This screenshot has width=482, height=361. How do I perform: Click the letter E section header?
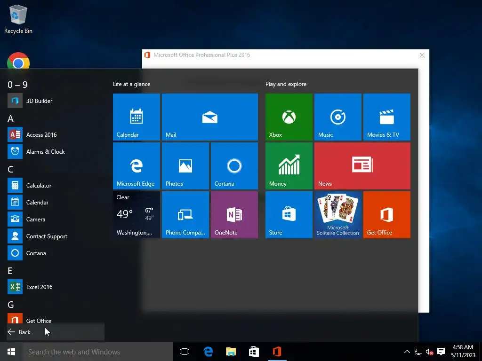[10, 271]
